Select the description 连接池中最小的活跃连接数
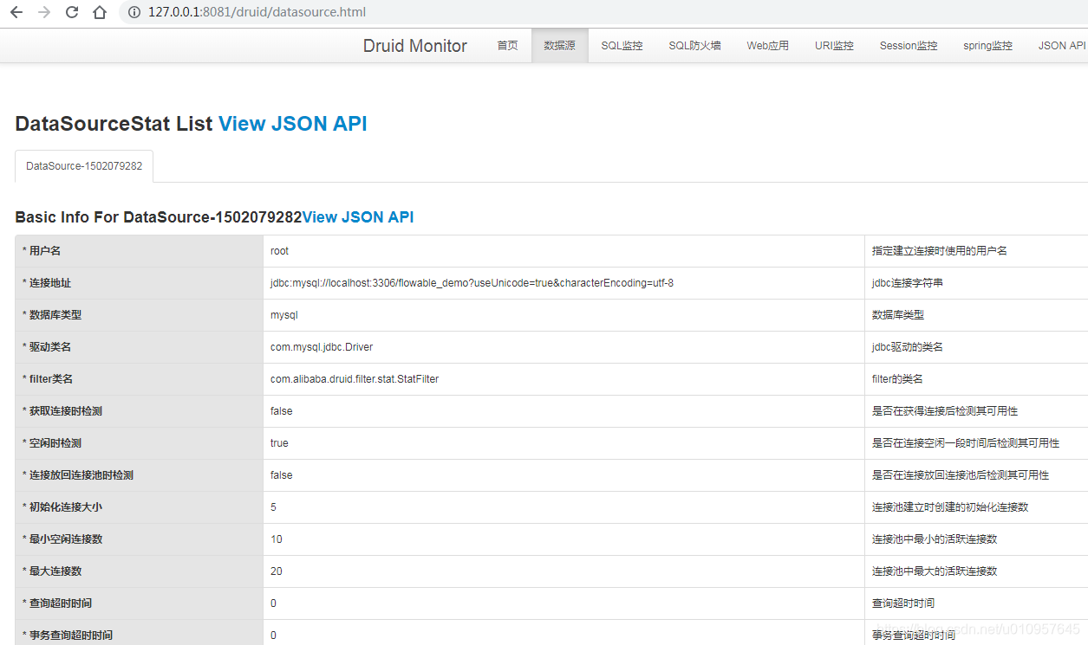The height and width of the screenshot is (645, 1088). (x=935, y=539)
